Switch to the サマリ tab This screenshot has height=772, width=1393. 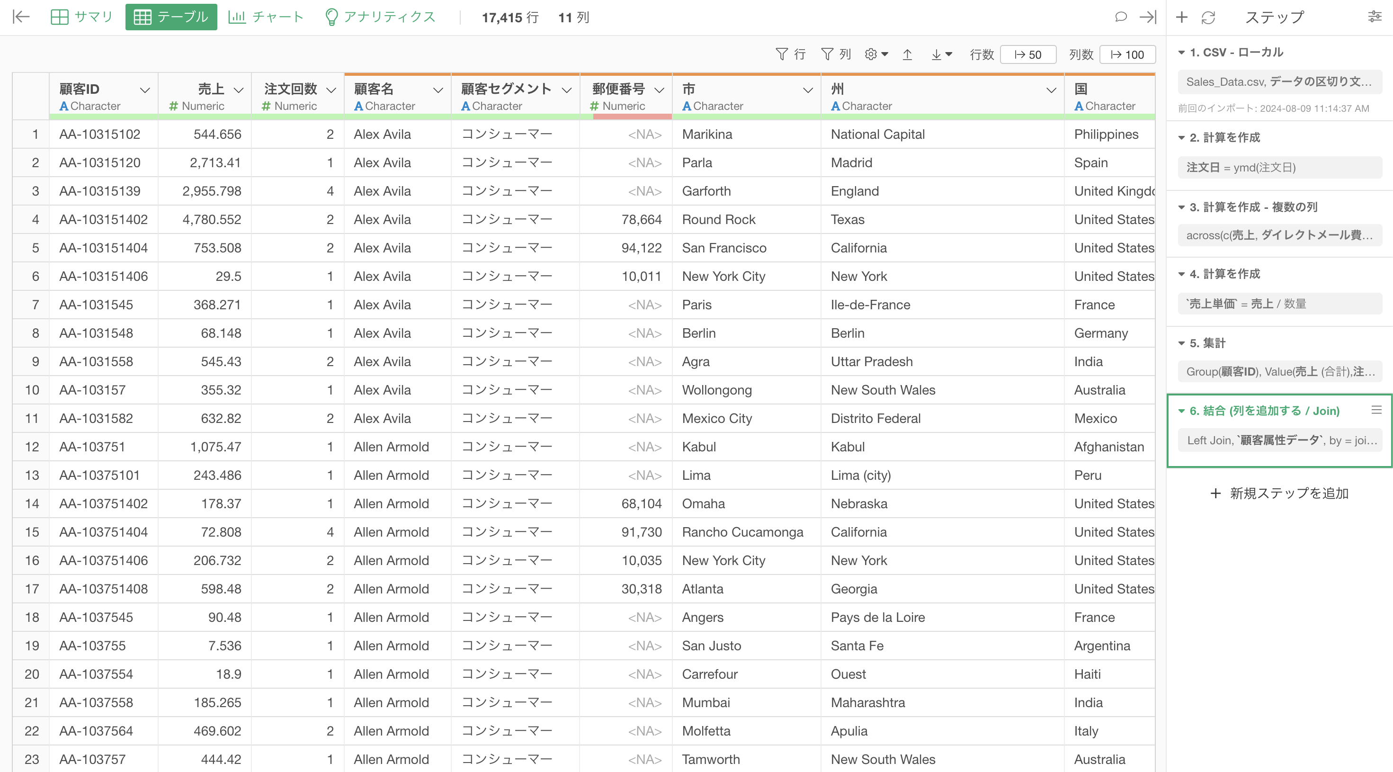81,17
